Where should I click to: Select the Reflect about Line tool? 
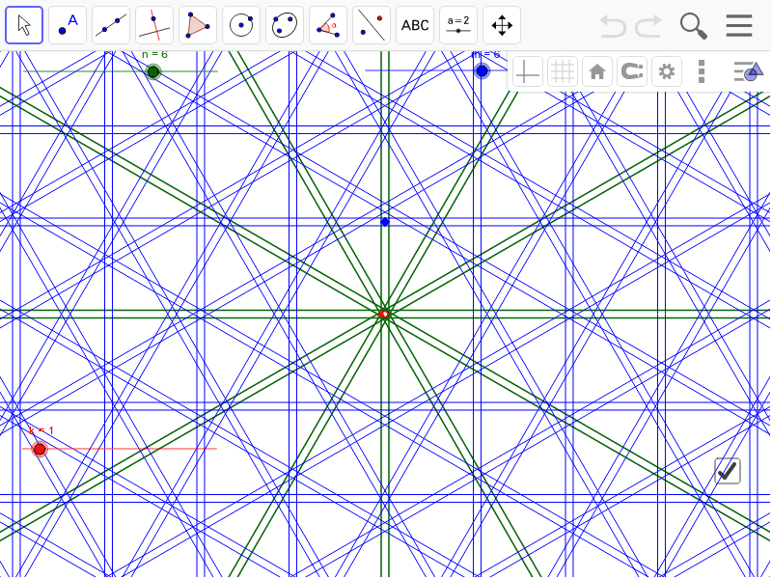point(372,25)
